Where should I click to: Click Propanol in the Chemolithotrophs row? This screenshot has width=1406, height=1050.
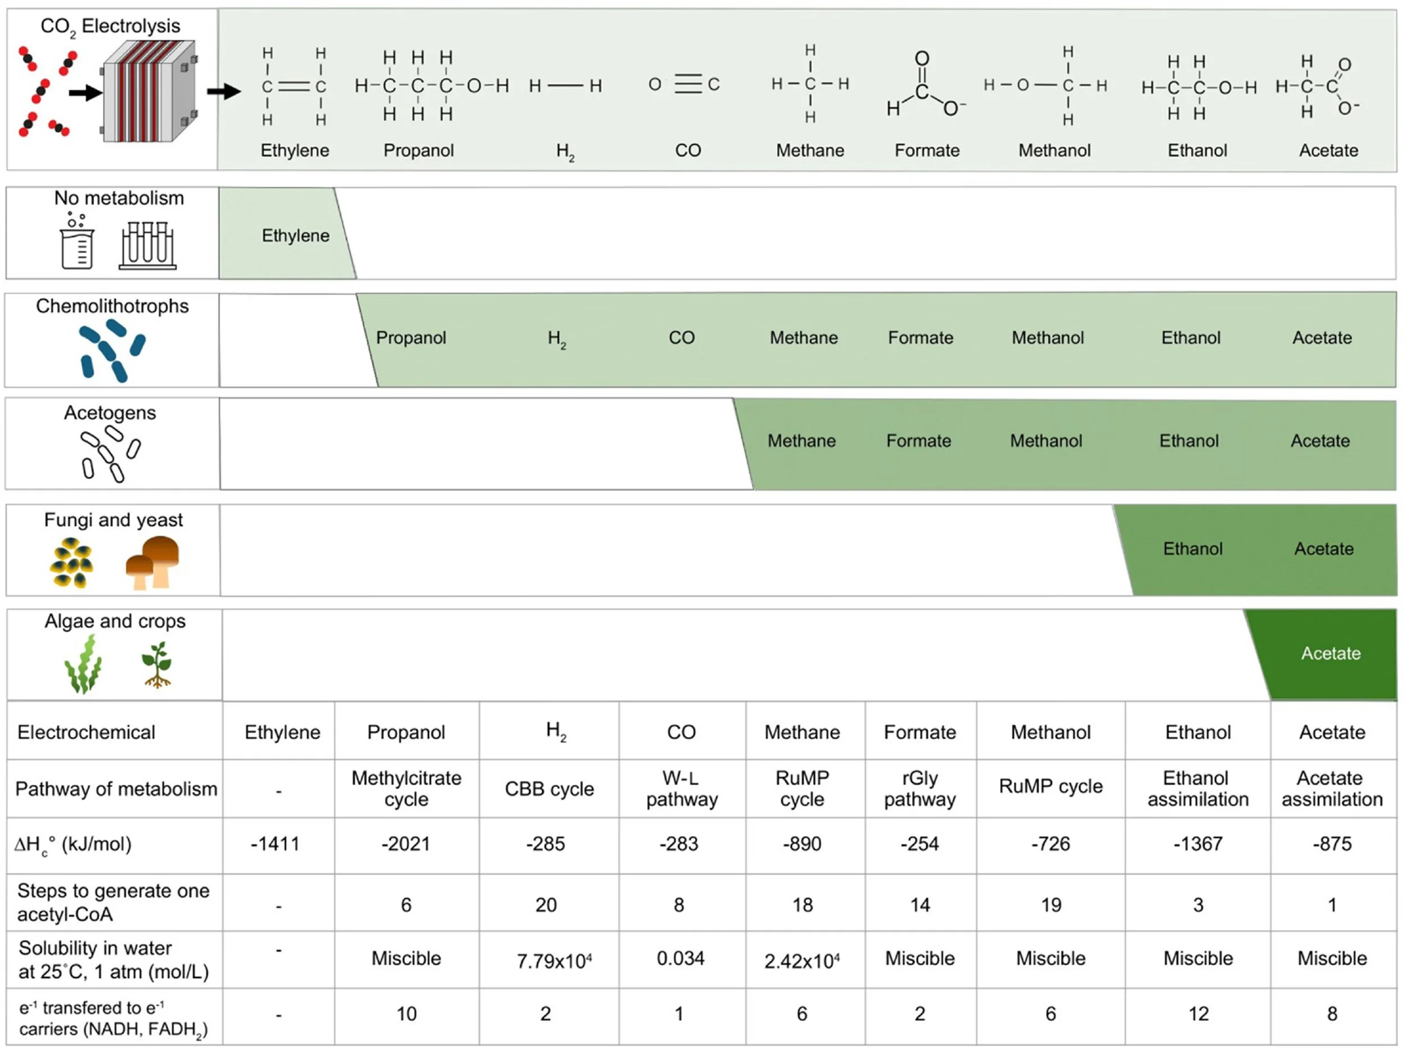(411, 337)
